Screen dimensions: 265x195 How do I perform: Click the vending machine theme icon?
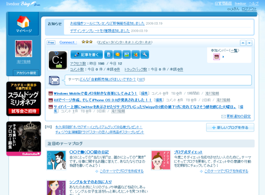pos(54,81)
